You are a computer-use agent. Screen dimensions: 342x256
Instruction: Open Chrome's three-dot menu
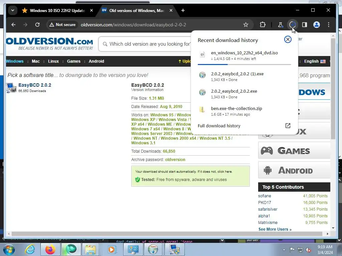(329, 25)
